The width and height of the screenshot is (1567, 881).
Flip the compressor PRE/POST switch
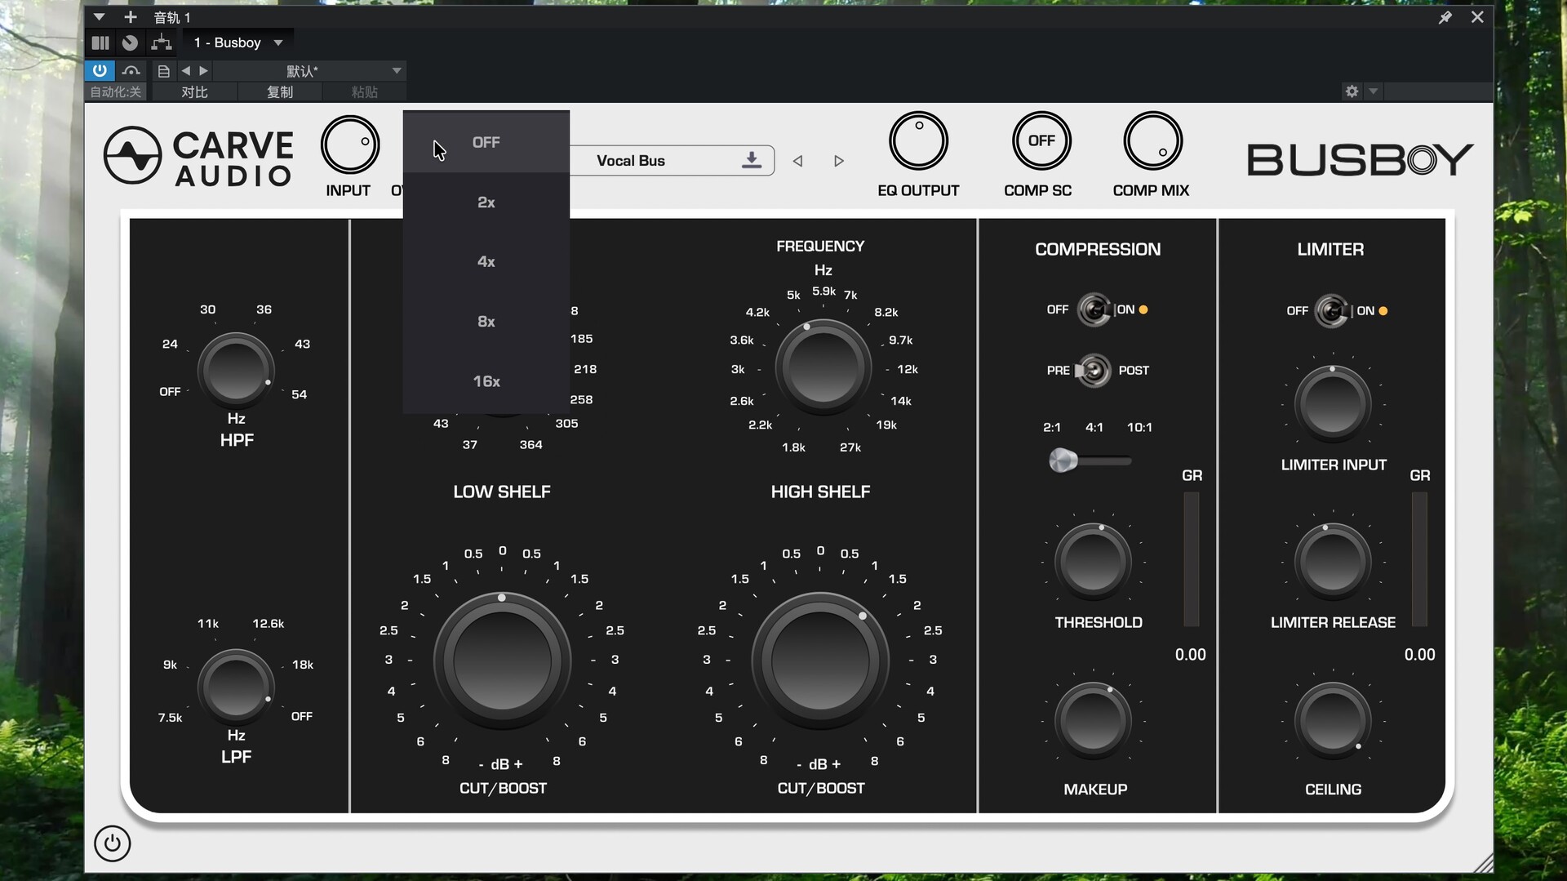click(x=1094, y=371)
